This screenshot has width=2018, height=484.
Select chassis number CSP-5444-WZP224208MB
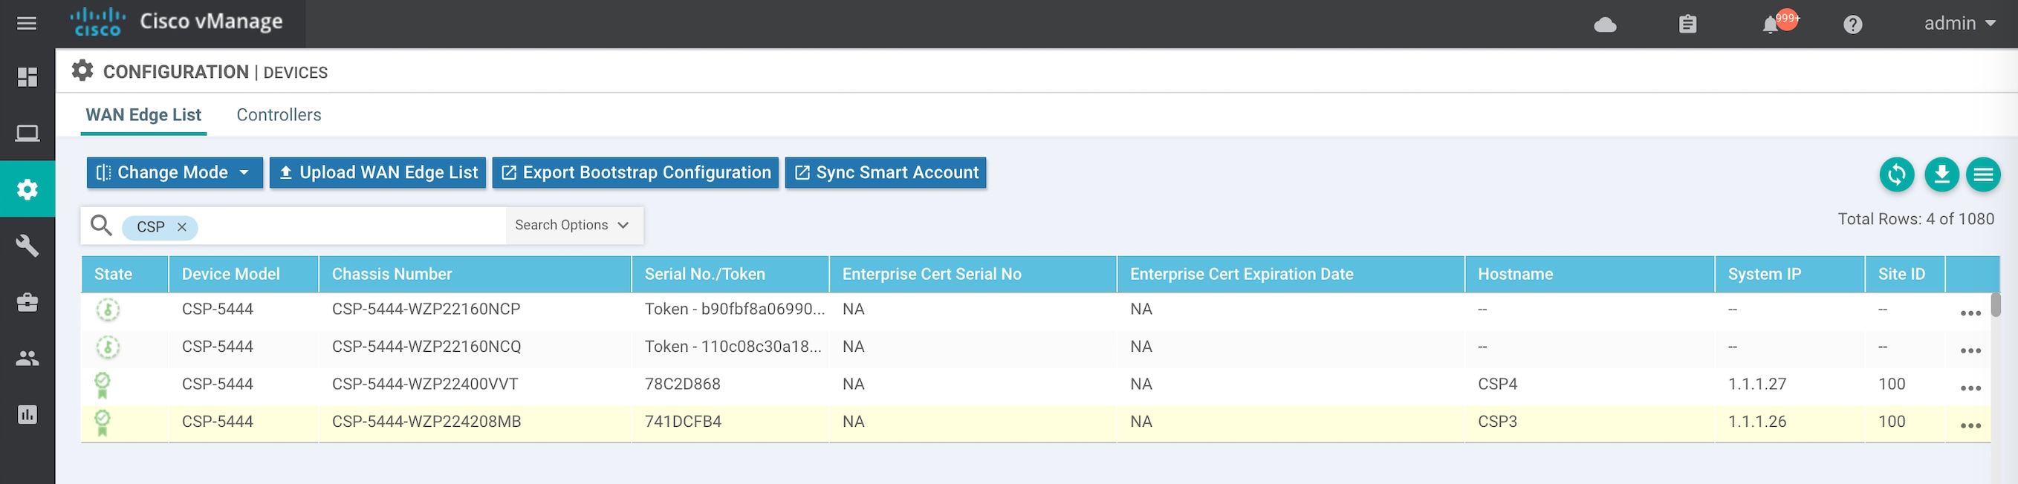(426, 422)
